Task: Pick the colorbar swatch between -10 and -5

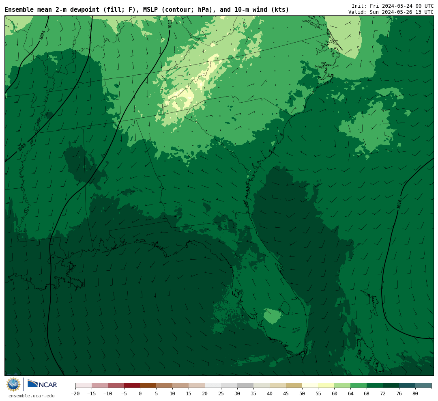Action: 116,386
